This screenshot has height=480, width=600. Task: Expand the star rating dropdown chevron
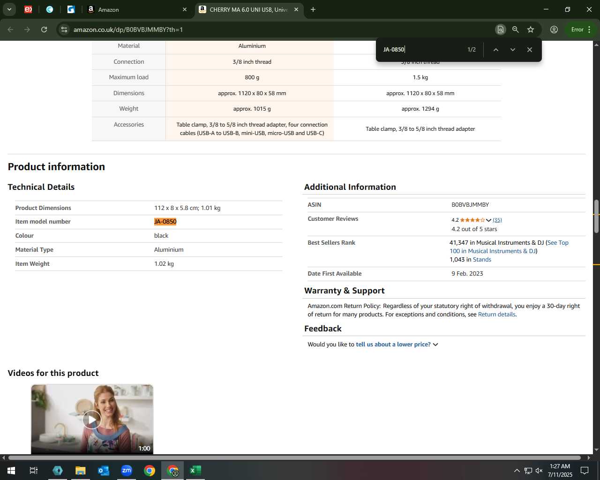click(x=488, y=220)
